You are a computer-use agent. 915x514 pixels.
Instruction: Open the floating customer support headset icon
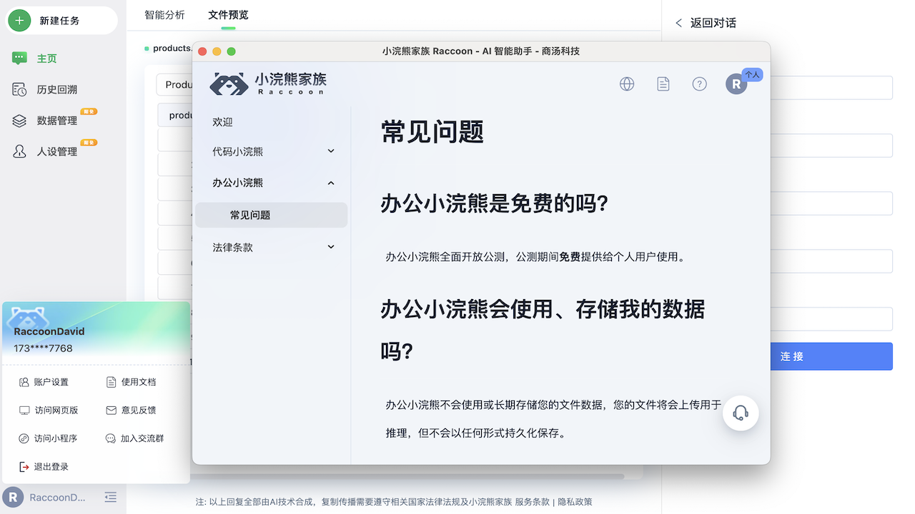(741, 413)
